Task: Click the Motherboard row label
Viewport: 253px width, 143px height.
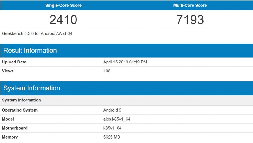Action: pyautogui.click(x=15, y=128)
